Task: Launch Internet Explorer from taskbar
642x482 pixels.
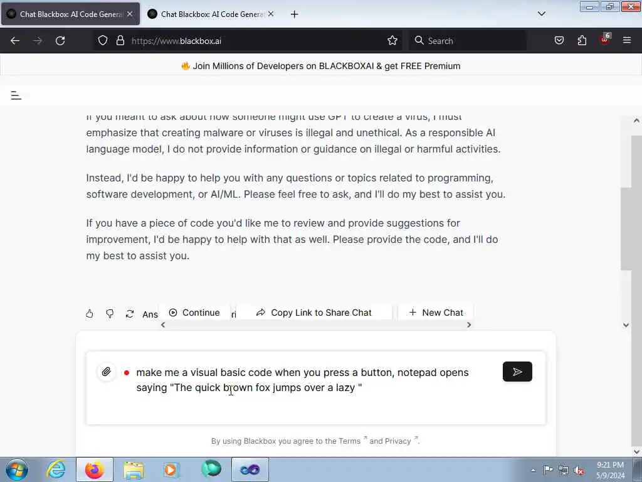Action: [56, 469]
